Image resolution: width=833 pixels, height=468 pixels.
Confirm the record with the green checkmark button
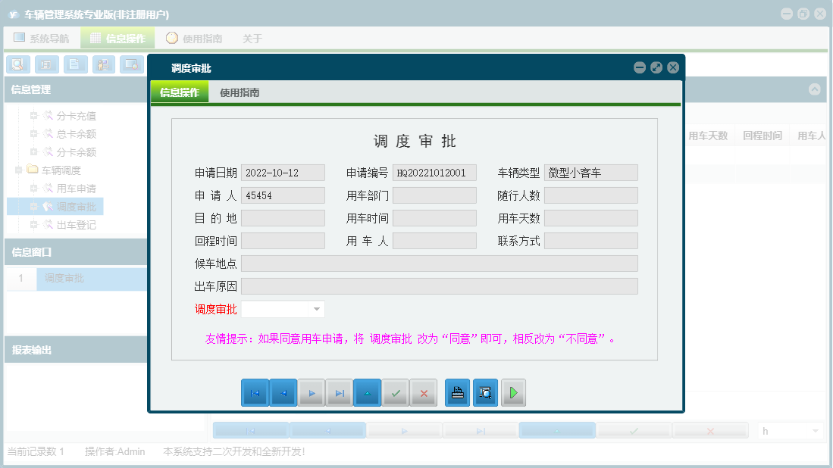point(395,392)
